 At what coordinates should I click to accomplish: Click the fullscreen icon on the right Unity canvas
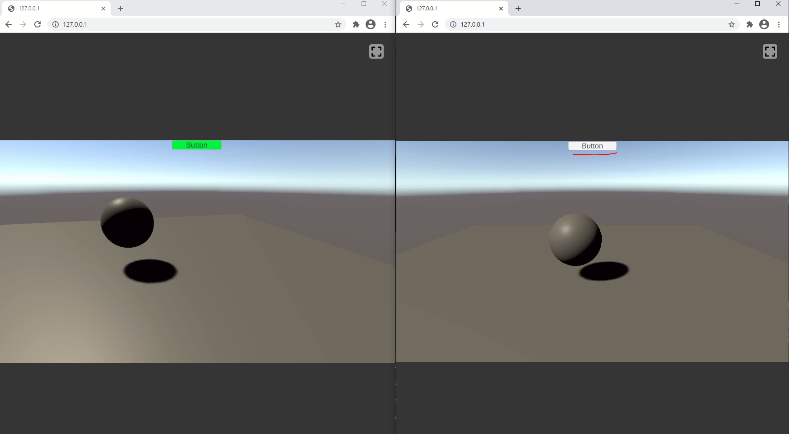pos(770,51)
